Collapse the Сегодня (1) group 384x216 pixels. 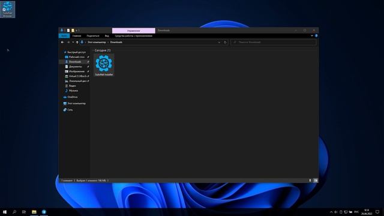[93, 50]
